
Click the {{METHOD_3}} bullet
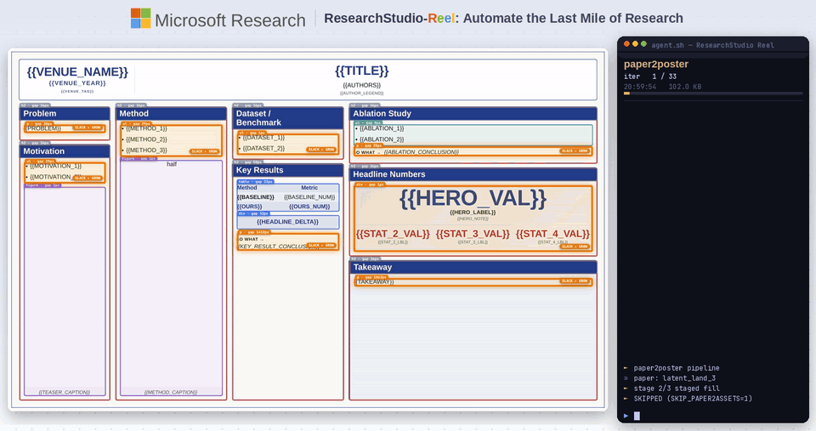click(x=146, y=150)
